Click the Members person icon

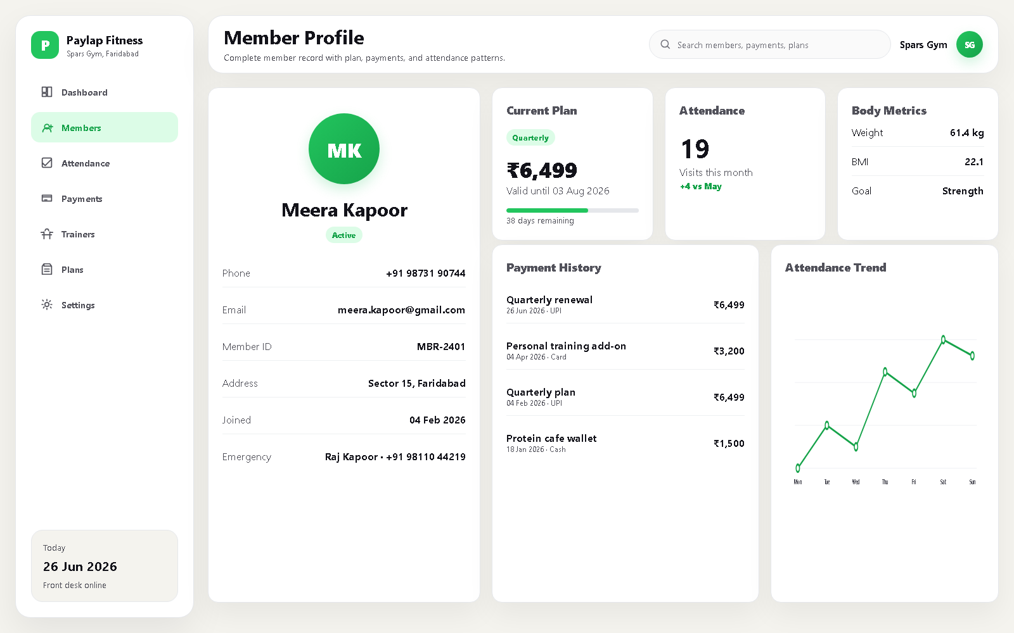(x=47, y=127)
